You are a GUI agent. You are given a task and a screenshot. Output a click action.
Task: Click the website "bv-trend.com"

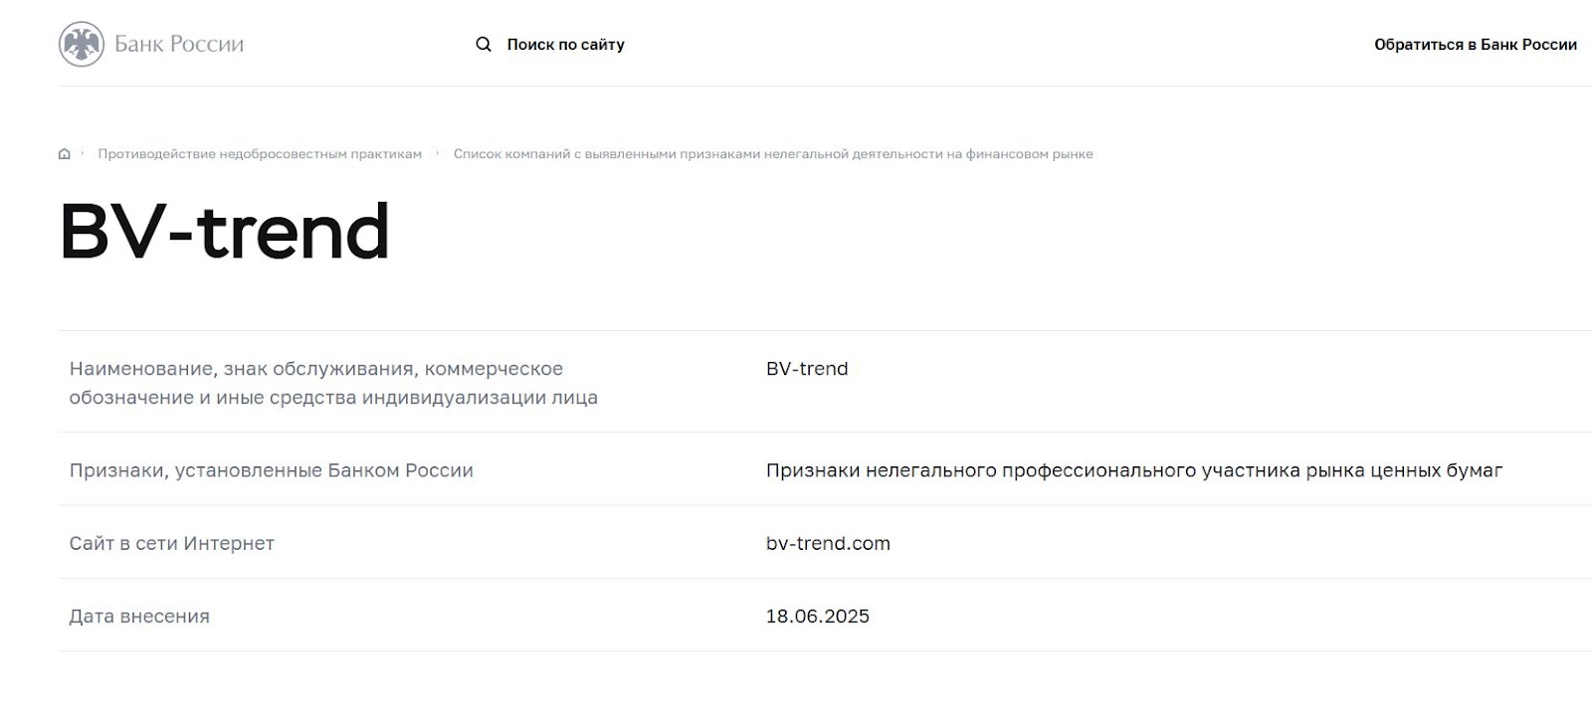[828, 543]
